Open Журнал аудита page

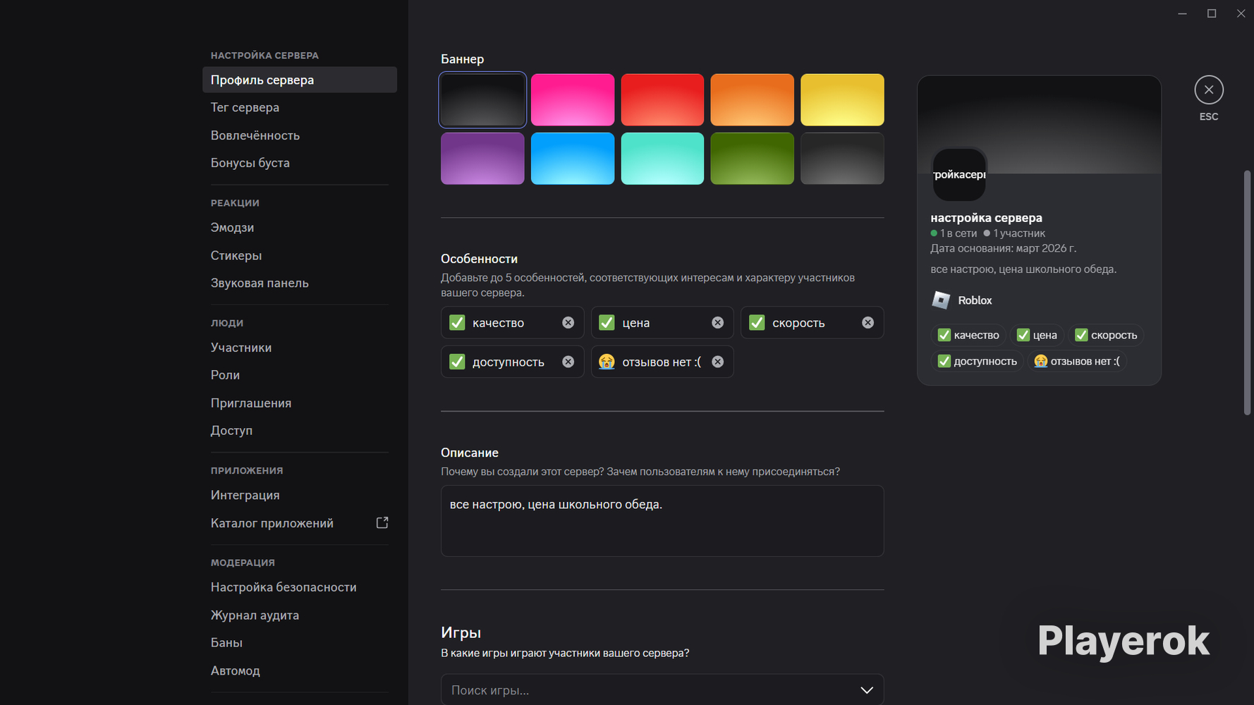300,615
